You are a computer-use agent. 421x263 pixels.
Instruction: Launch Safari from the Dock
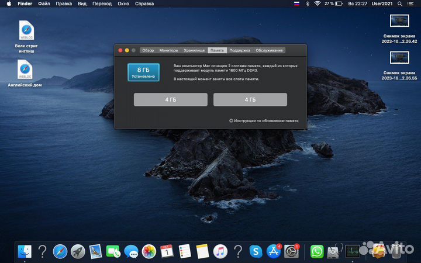pos(60,252)
